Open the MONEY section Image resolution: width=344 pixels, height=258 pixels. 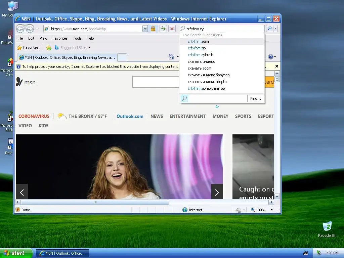pyautogui.click(x=220, y=116)
